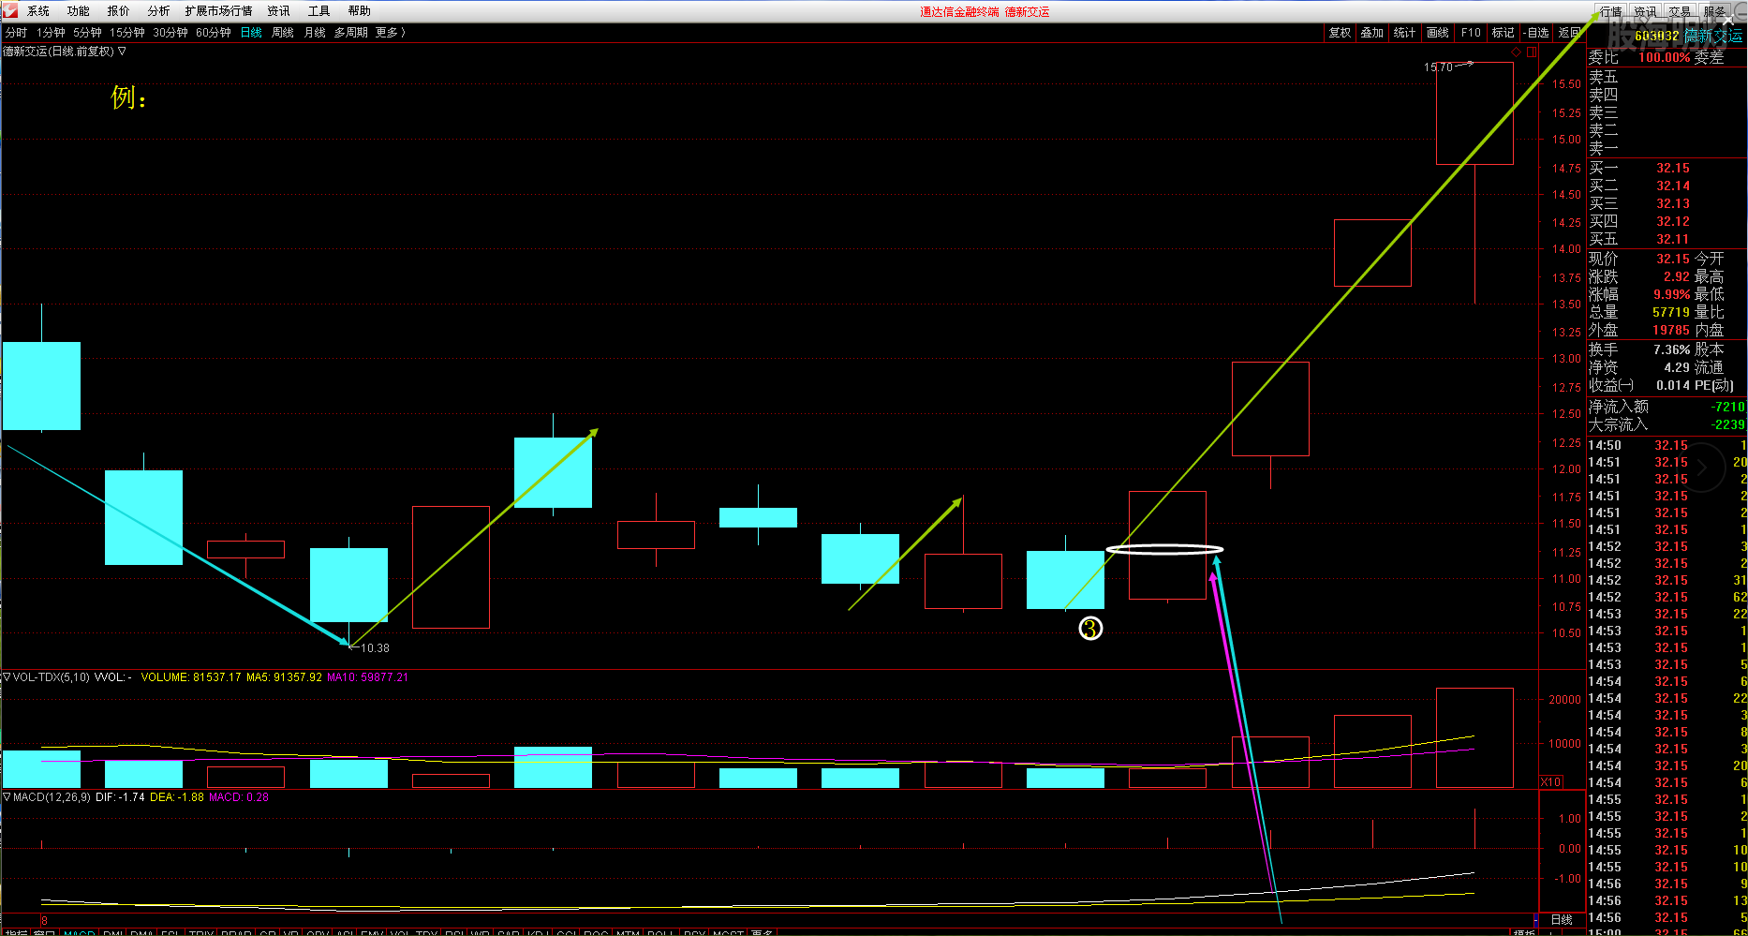Viewport: 1748px width, 936px height.
Task: Switch to the 周线 weekly period
Action: tap(283, 33)
